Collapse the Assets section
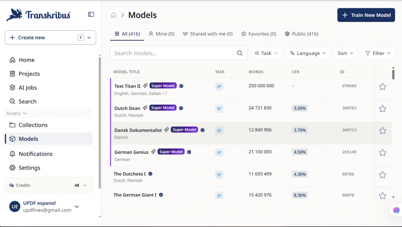 (16, 113)
